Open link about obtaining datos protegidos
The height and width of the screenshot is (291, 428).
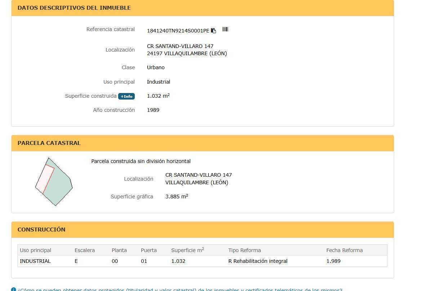click(180, 290)
